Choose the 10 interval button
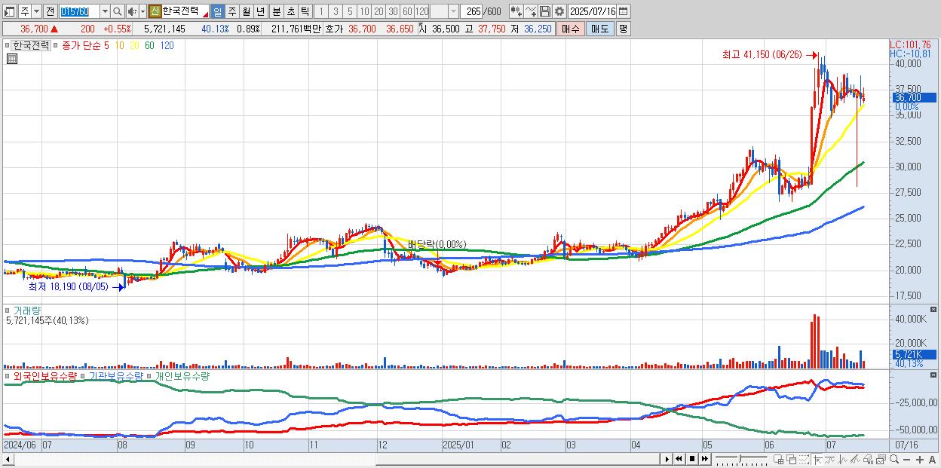The width and height of the screenshot is (941, 468). point(364,11)
